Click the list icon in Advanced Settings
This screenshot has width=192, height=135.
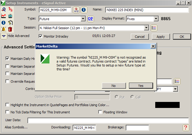point(177,81)
